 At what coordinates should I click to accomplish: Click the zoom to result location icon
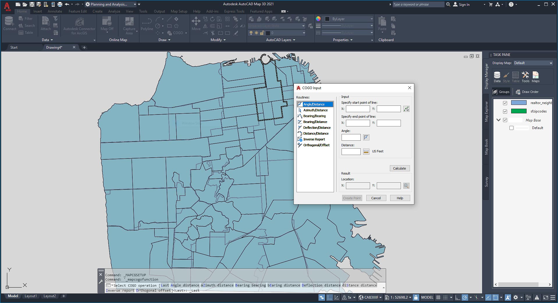(x=406, y=186)
